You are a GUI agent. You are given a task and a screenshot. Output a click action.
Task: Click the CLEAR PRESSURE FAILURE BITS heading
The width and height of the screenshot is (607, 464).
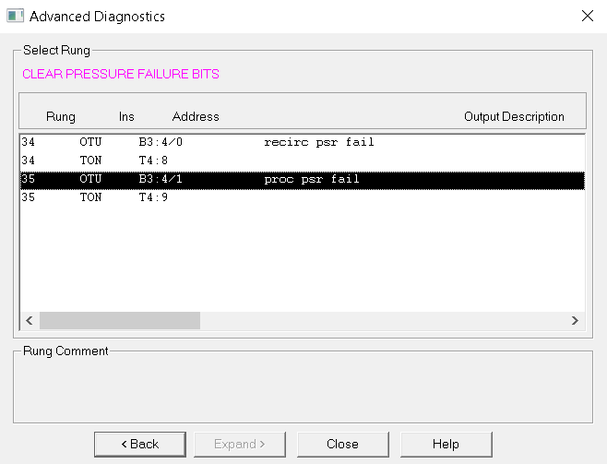(121, 74)
